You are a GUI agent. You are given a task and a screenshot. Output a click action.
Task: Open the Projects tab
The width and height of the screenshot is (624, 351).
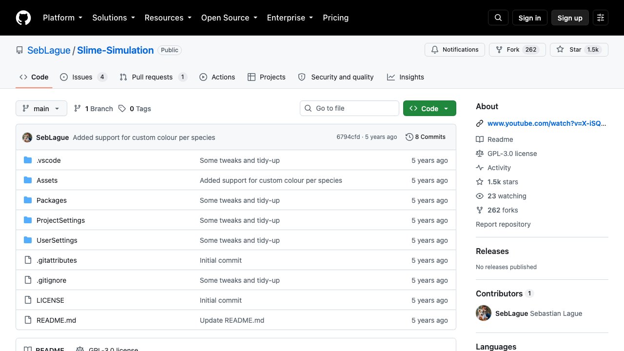tap(266, 77)
